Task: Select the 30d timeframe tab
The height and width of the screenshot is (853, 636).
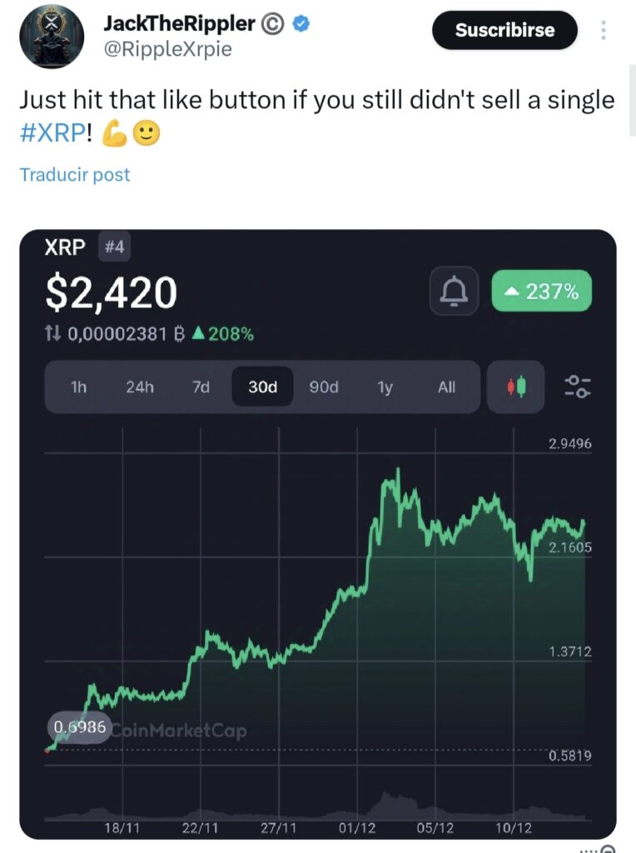Action: click(262, 387)
